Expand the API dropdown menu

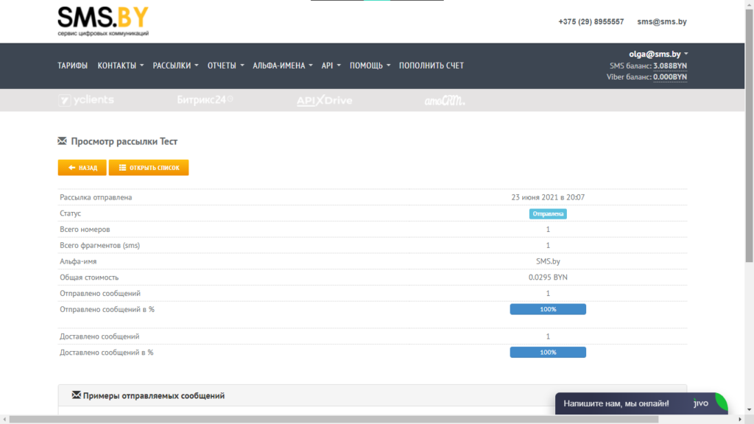point(331,66)
